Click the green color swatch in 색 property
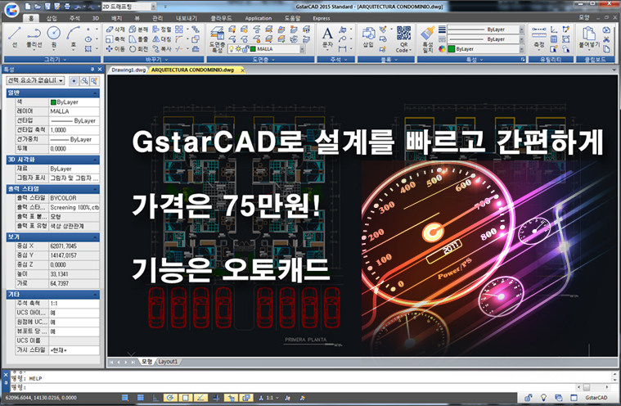The height and width of the screenshot is (406, 621). [x=53, y=102]
